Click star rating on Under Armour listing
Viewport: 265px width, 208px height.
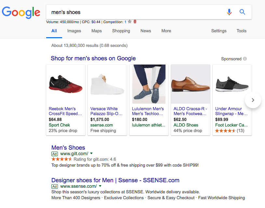[225, 131]
